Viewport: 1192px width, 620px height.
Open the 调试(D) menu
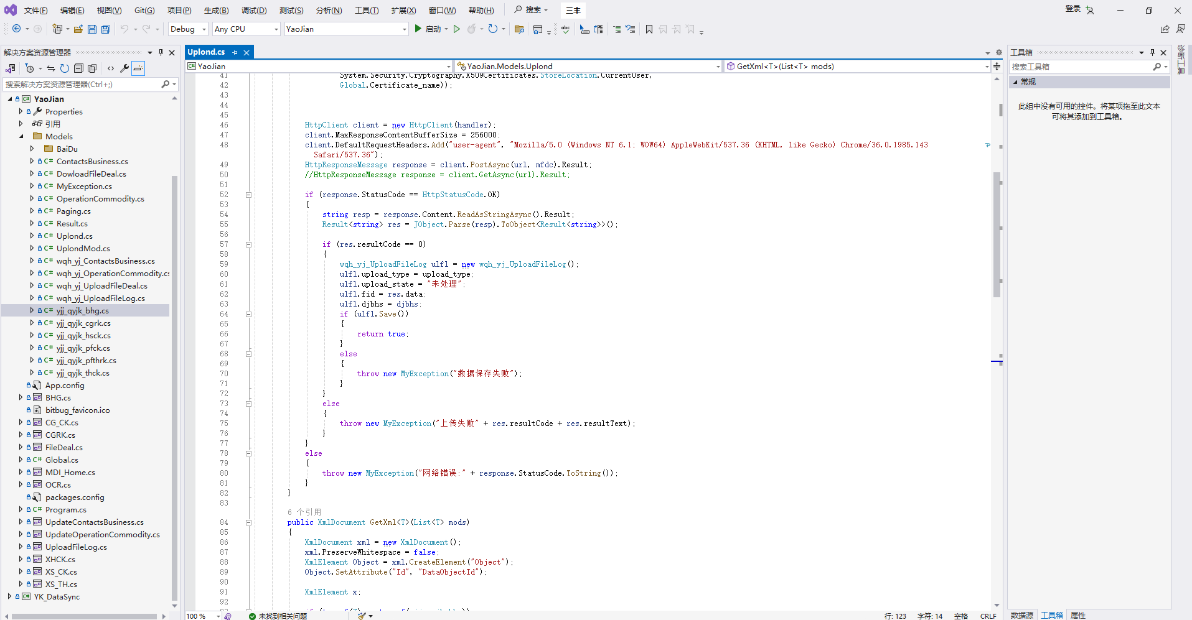pos(254,10)
